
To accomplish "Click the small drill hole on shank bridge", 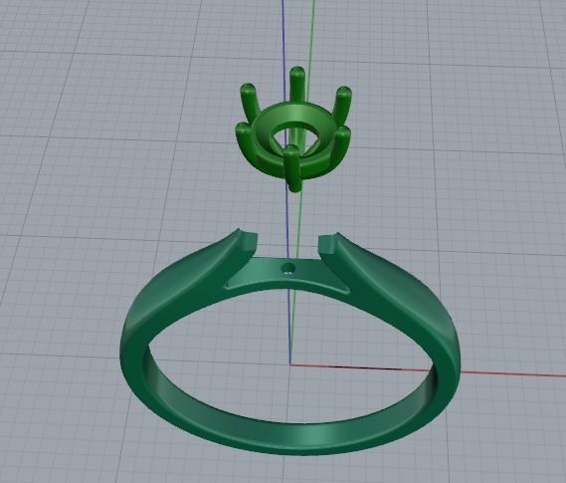I will pyautogui.click(x=288, y=269).
